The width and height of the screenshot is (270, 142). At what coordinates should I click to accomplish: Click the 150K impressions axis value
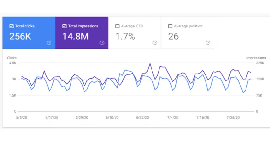click(x=260, y=79)
